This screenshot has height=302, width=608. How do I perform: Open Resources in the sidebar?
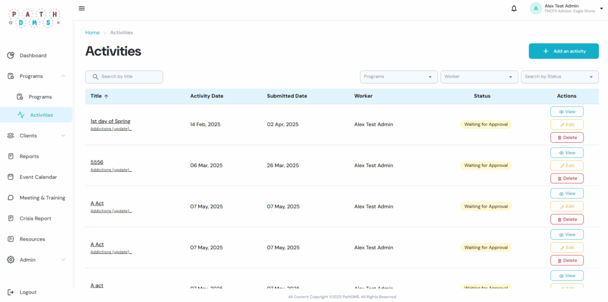[x=32, y=239]
